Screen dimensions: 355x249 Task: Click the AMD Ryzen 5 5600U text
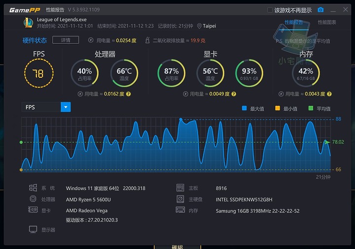88,199
